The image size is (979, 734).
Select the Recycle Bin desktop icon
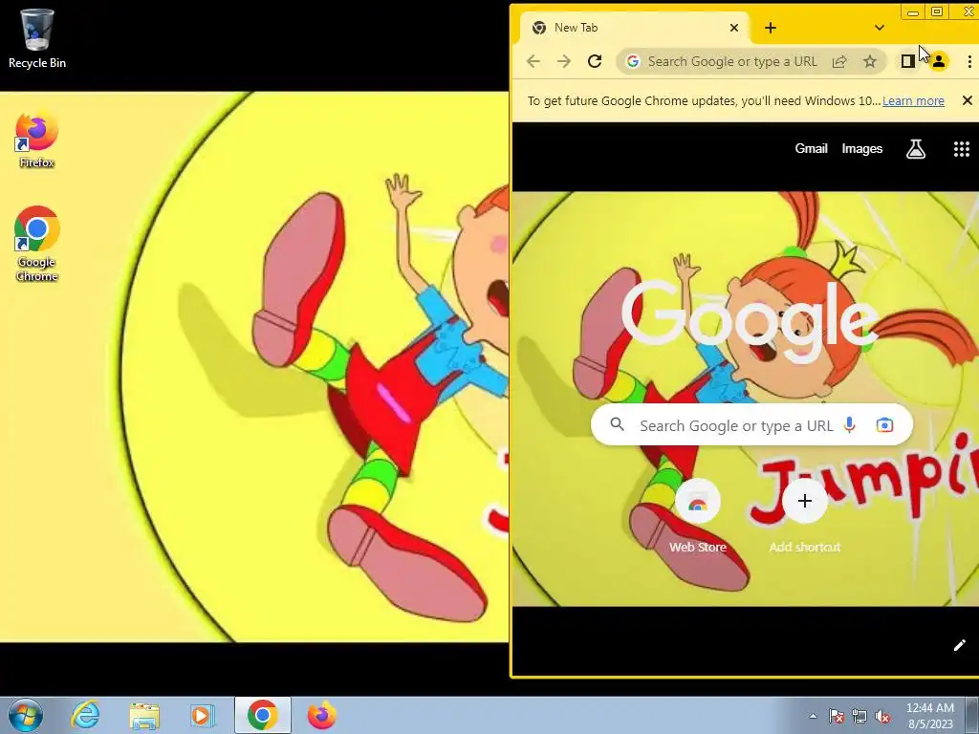tap(37, 38)
